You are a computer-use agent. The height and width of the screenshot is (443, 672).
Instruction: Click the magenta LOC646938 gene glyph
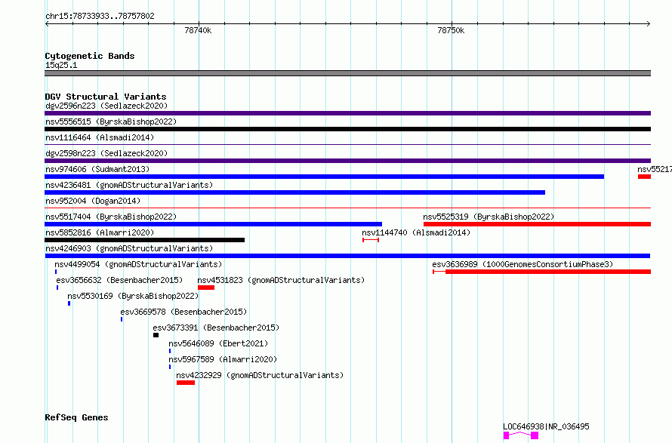coord(521,435)
